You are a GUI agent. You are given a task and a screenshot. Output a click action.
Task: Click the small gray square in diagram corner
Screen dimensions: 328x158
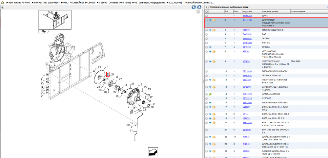(198, 12)
